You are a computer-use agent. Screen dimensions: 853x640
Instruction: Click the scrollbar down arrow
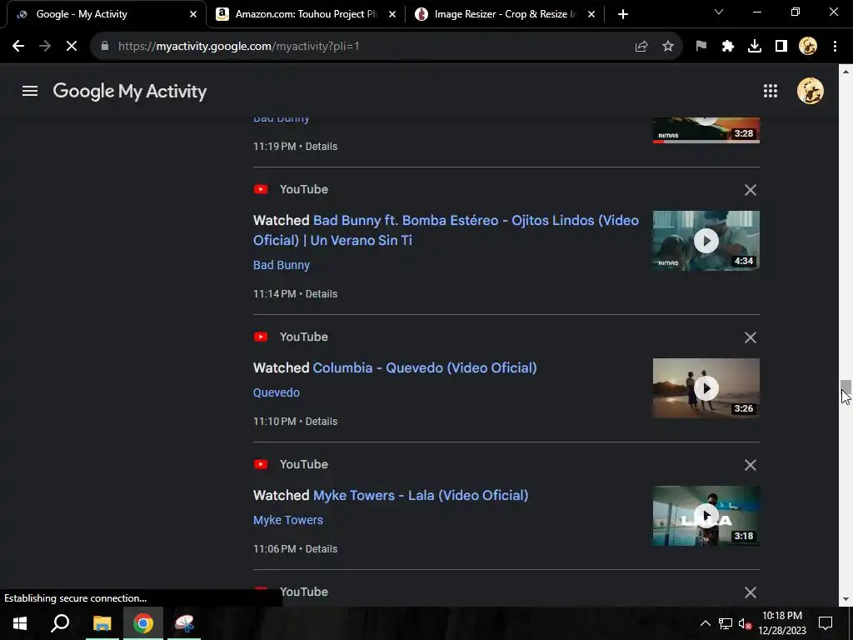coord(846,599)
